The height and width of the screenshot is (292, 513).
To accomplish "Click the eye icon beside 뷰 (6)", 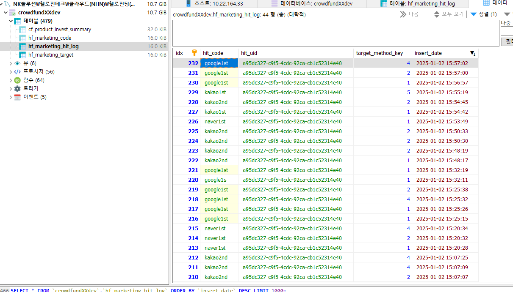I will [x=17, y=63].
